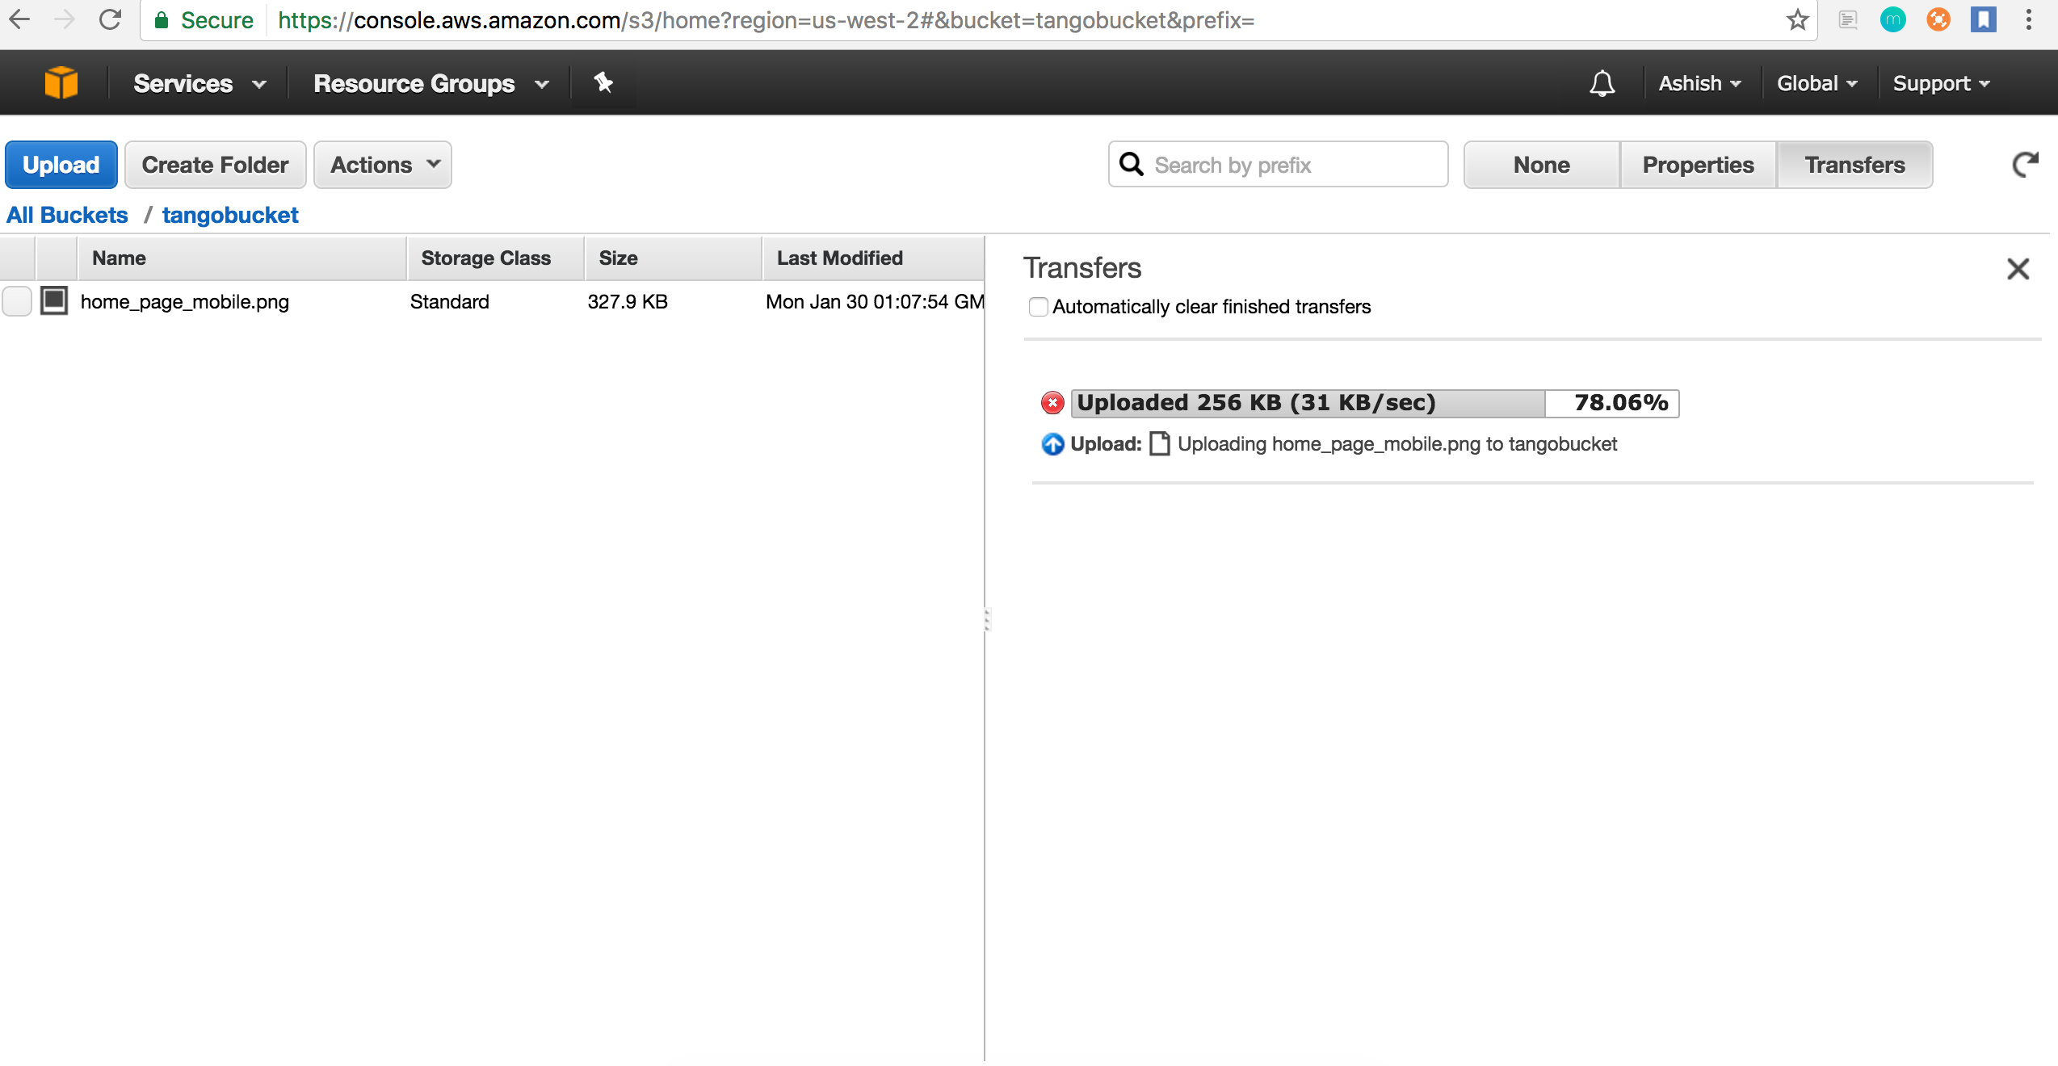The image size is (2058, 1066).
Task: Open the Global region dropdown
Action: click(x=1817, y=83)
